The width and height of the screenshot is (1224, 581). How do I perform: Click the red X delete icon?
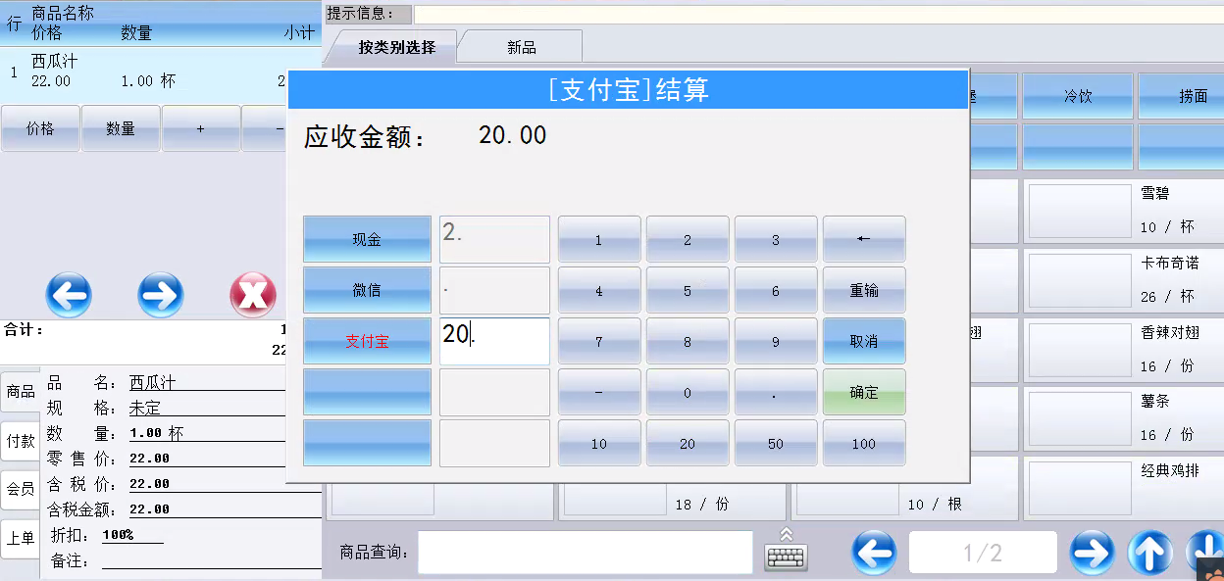click(x=252, y=294)
